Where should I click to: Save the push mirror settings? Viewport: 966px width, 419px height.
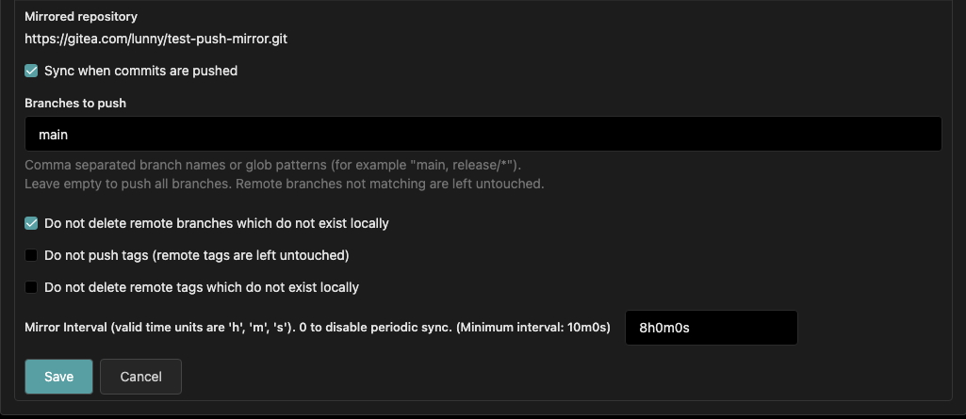coord(58,377)
